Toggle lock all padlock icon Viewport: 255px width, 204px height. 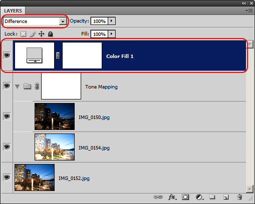pos(50,34)
